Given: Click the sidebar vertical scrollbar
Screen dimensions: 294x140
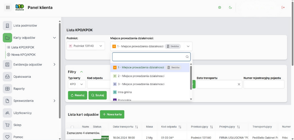Looking at the screenshot, I should pyautogui.click(x=60, y=70).
